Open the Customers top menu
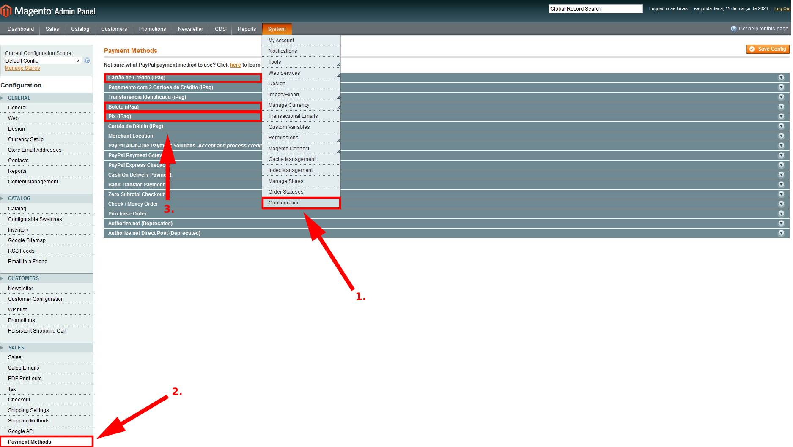The image size is (793, 447). click(114, 29)
